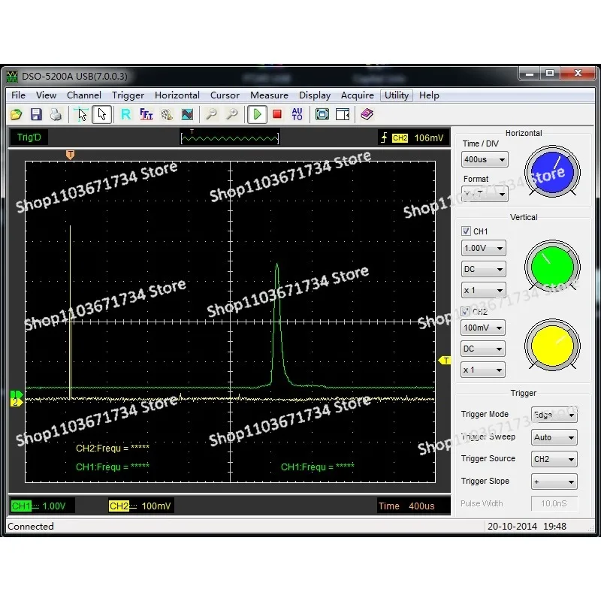Open the Measure menu
This screenshot has width=601, height=601.
tap(269, 95)
